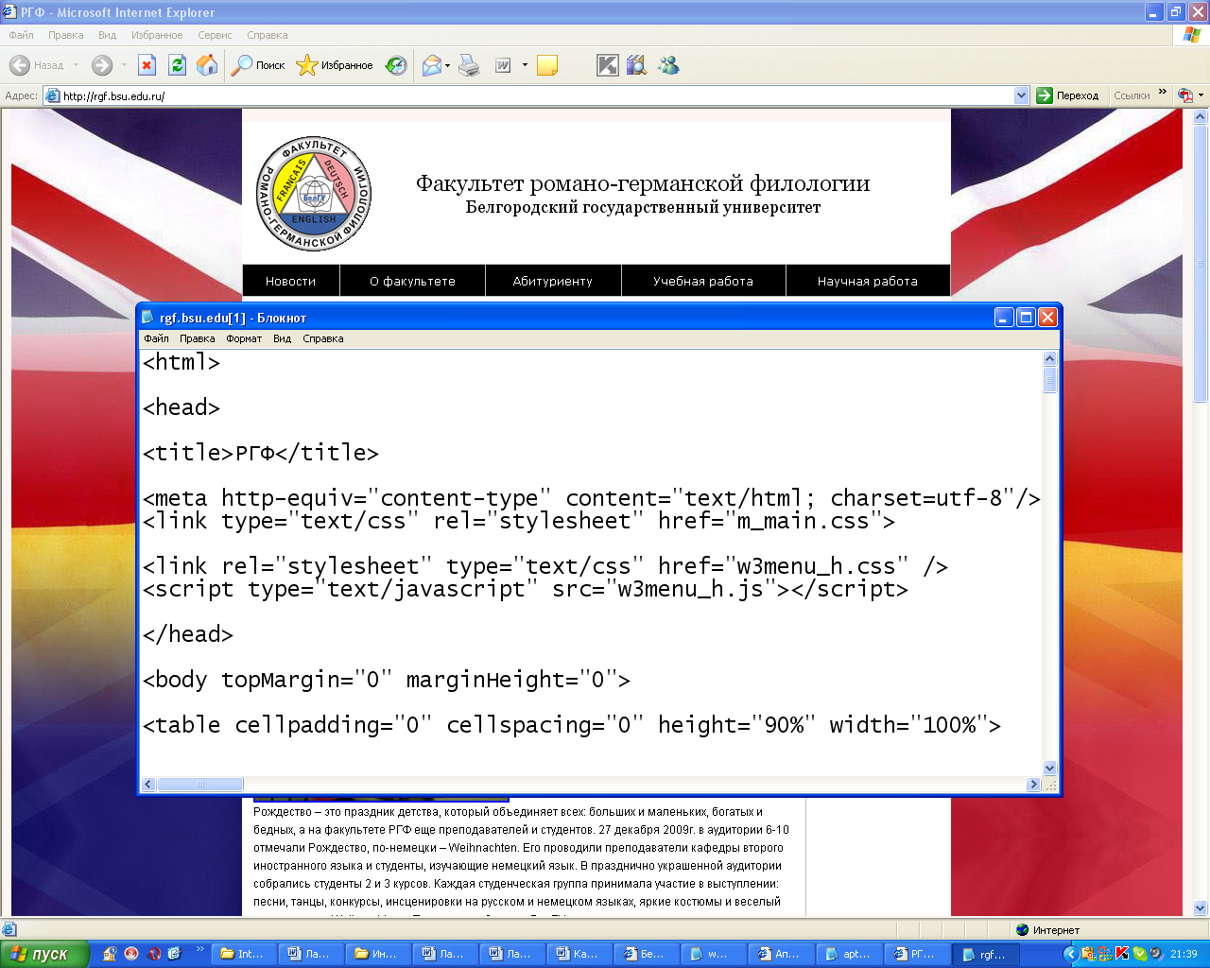Click the Kaspersky tray icon
The height and width of the screenshot is (968, 1210).
(1123, 954)
